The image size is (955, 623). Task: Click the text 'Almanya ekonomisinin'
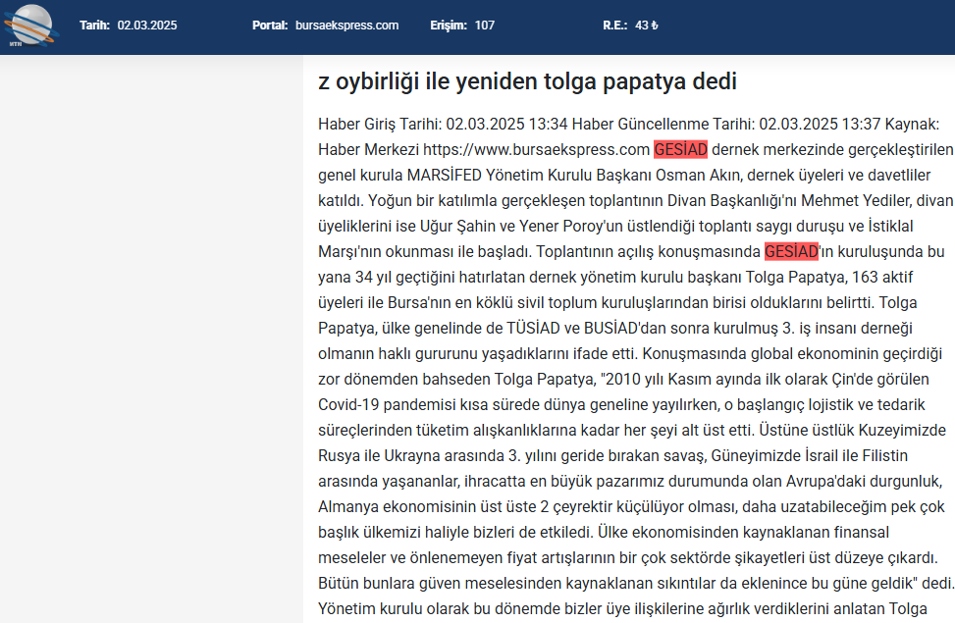[x=396, y=507]
